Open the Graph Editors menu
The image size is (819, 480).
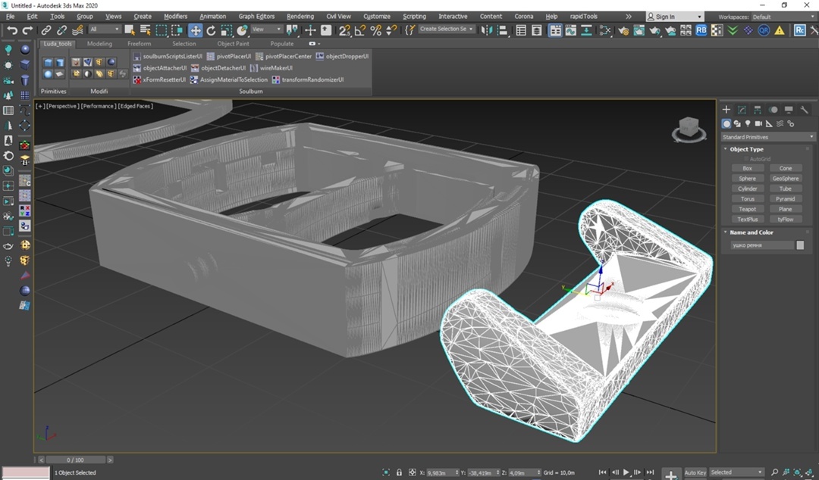point(256,16)
